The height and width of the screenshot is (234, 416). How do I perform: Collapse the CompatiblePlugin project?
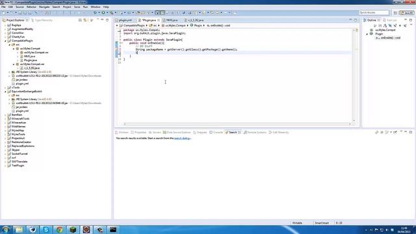point(5,41)
